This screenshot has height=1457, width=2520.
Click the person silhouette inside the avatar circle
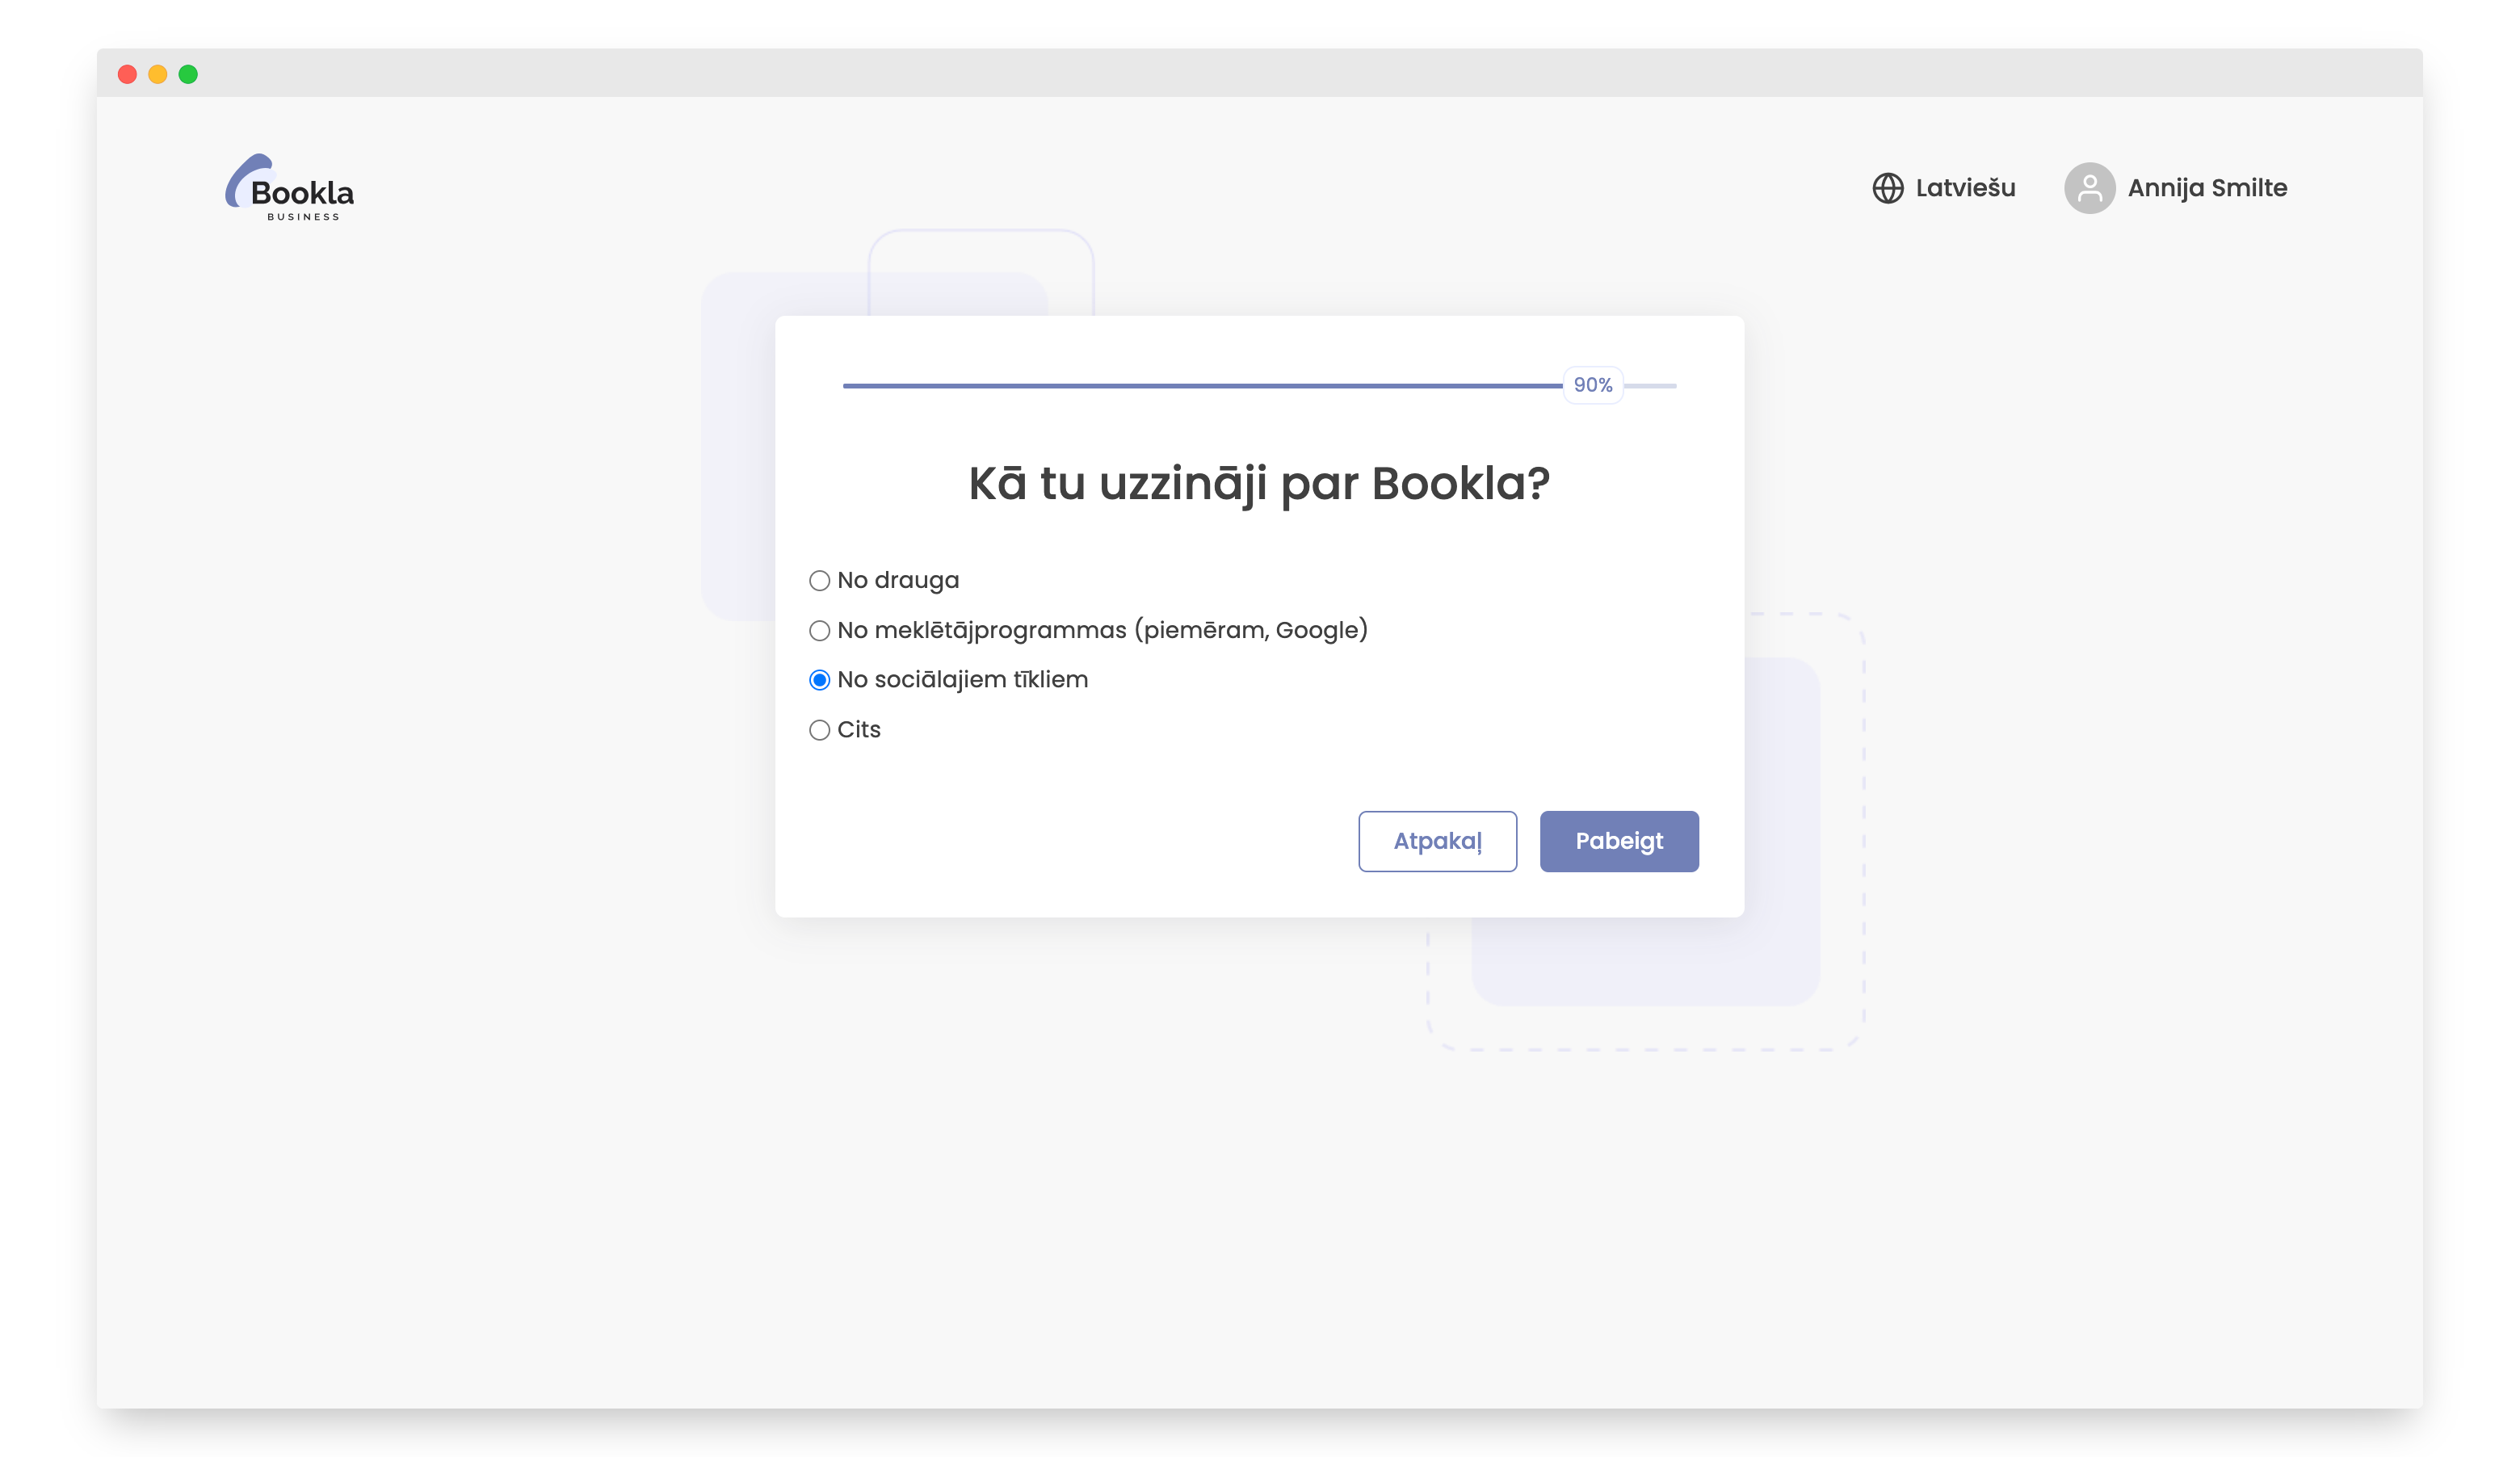pyautogui.click(x=2092, y=187)
